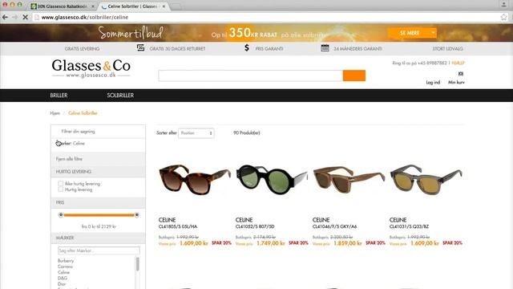This screenshot has height=289, width=513.
Task: Click CL41031/S Q33/BZ product title
Action: pyautogui.click(x=409, y=226)
